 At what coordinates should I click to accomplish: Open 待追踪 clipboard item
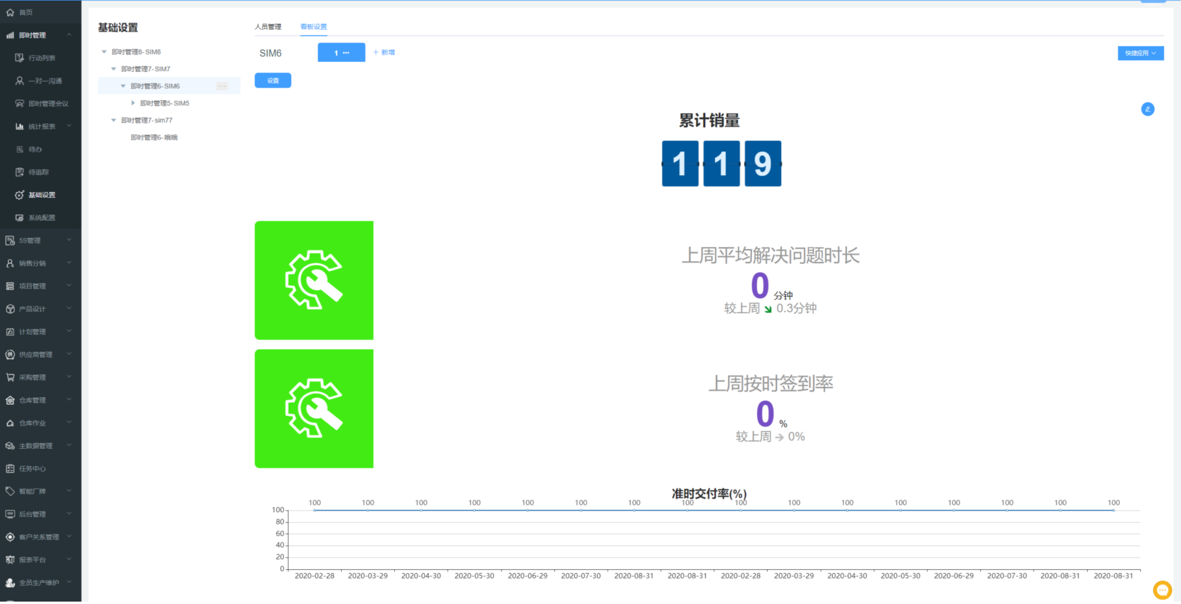20,172
